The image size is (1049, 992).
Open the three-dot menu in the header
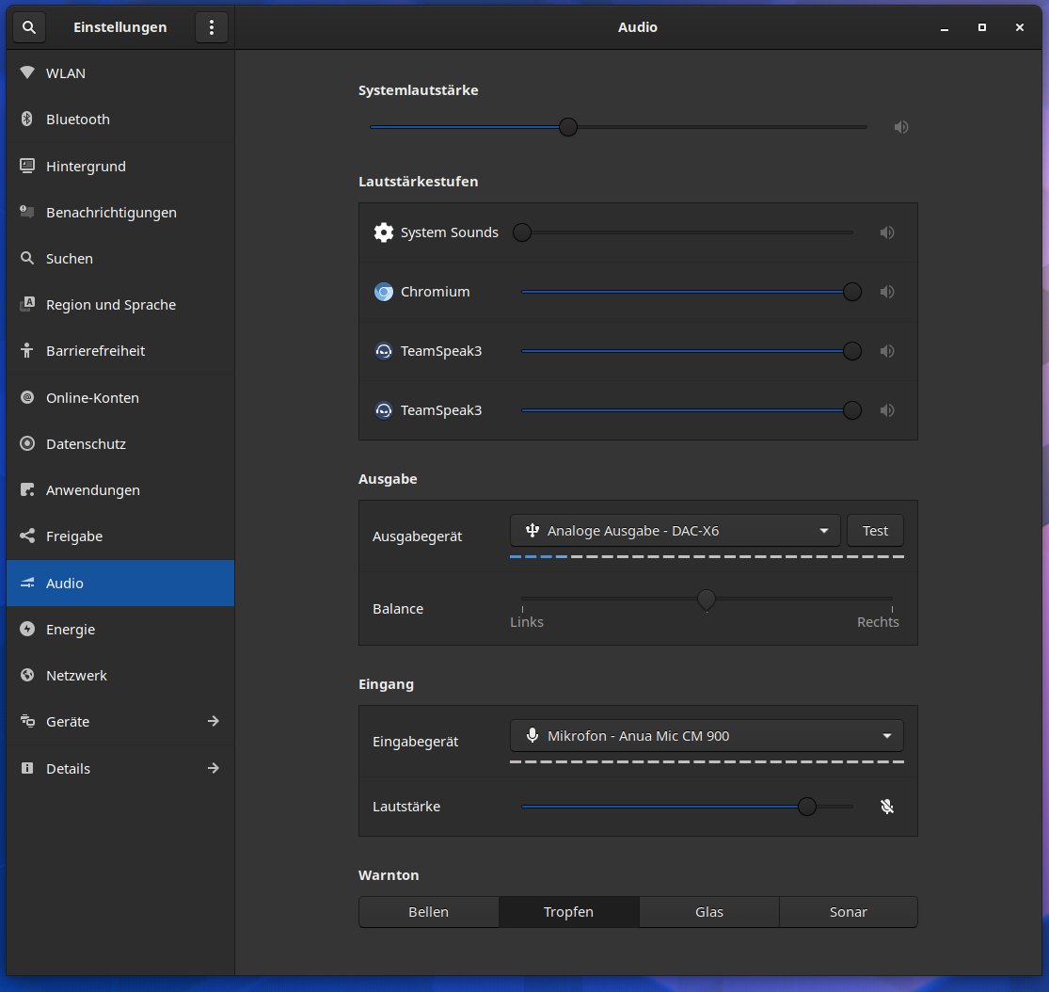212,27
